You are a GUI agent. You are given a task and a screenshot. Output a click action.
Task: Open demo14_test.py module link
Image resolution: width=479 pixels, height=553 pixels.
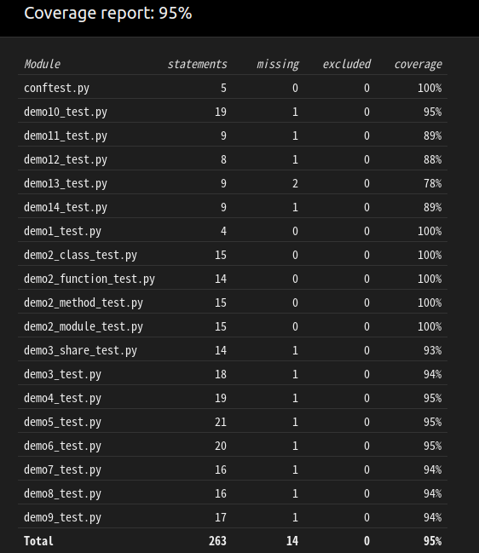[x=66, y=207]
